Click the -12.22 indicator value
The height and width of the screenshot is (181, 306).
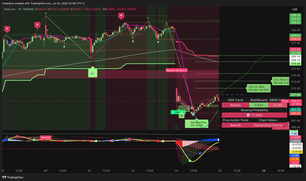pos(296,166)
